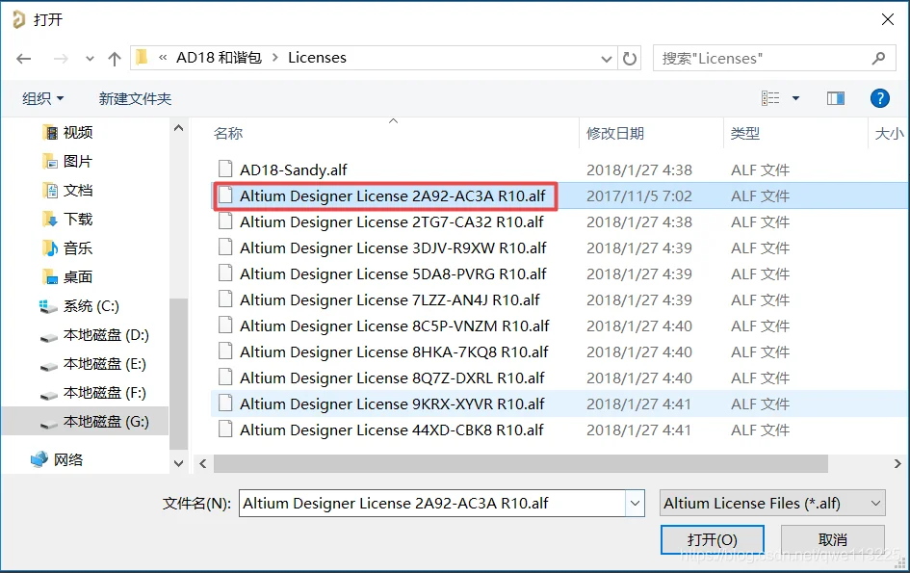Viewport: 910px width, 573px height.
Task: Click date 2017/11/5 7:02 cell
Action: point(639,195)
